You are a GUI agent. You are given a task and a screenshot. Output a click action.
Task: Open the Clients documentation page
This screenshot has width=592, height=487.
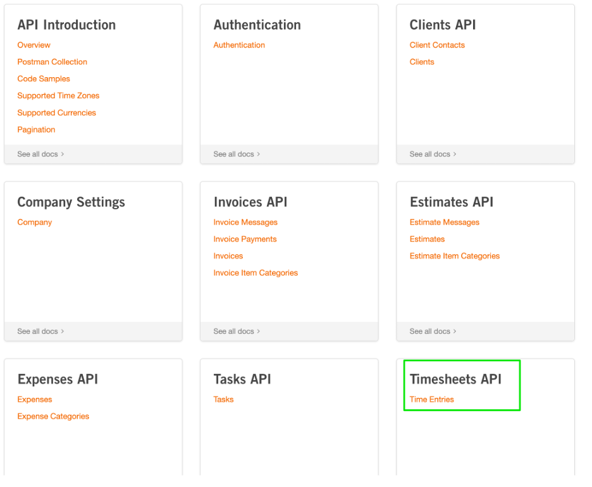422,62
